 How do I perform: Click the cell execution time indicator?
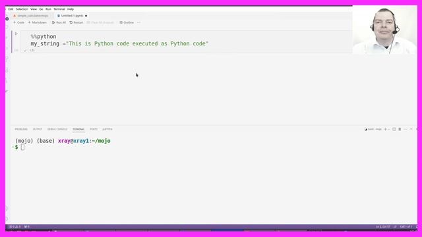click(x=32, y=51)
